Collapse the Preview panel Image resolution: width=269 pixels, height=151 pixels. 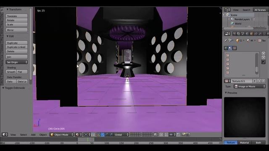pos(226,93)
